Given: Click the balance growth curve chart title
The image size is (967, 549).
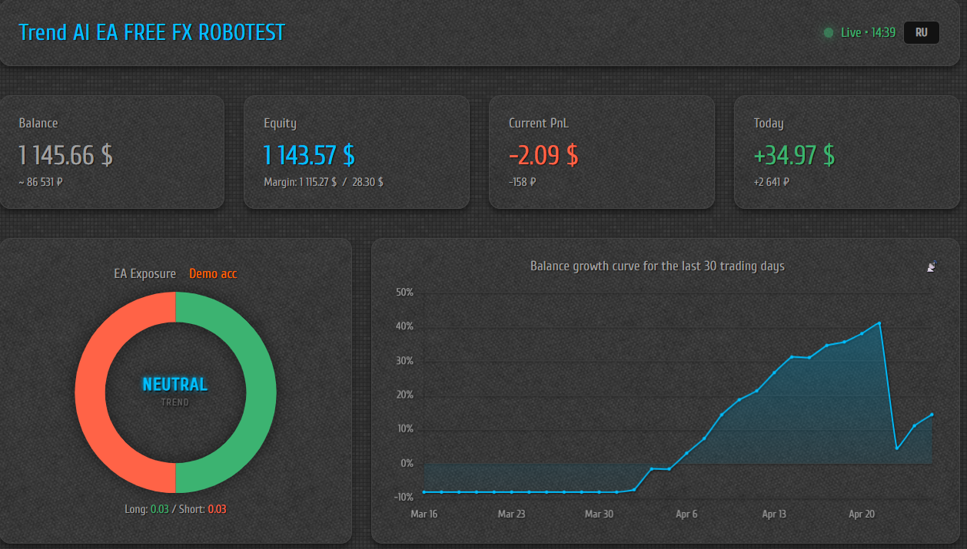Looking at the screenshot, I should [657, 266].
